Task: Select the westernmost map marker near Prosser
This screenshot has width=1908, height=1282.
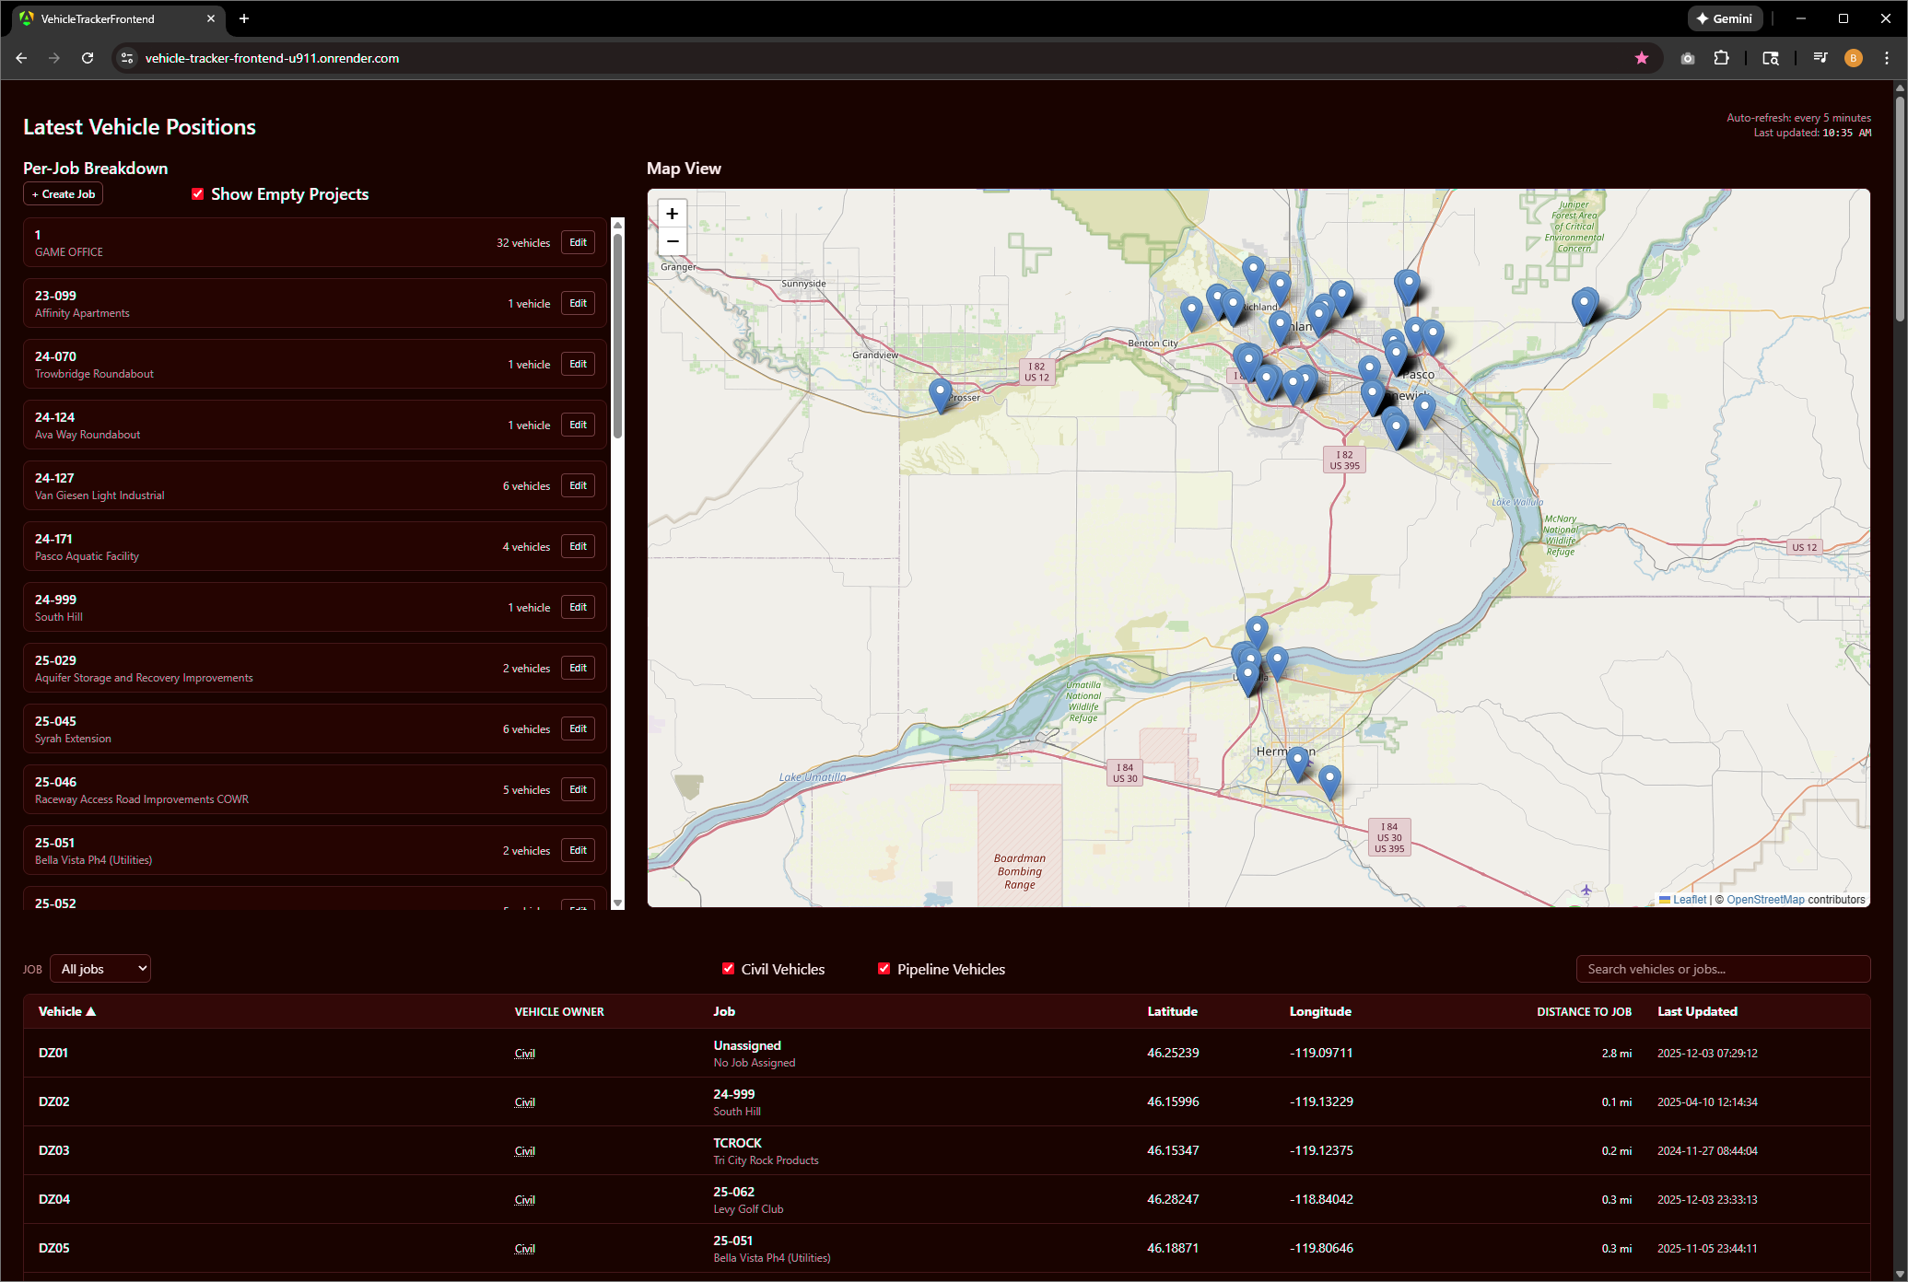Action: coord(940,392)
